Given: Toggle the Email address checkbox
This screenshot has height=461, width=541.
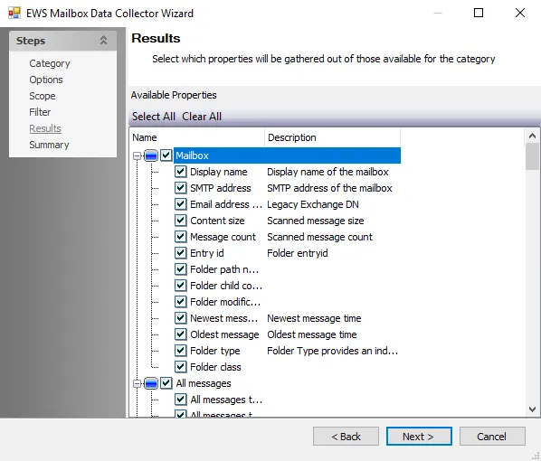Looking at the screenshot, I should coord(181,203).
